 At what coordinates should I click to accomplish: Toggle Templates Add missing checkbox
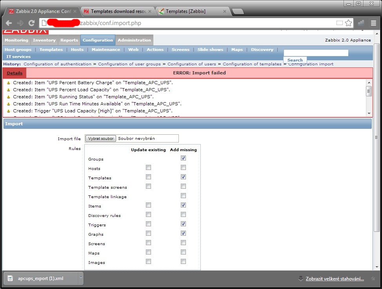pyautogui.click(x=183, y=177)
